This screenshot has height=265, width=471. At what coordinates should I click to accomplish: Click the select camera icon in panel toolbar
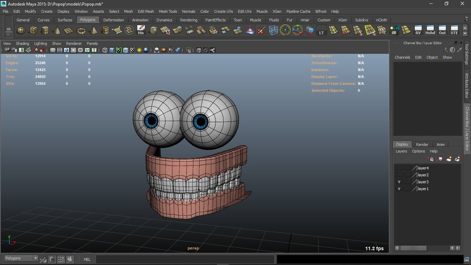[7, 50]
